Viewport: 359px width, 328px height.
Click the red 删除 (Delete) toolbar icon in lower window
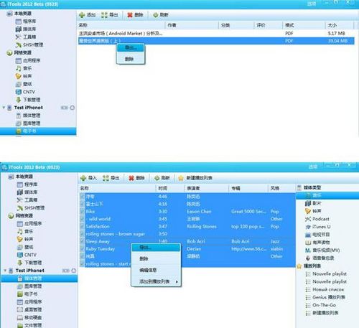pyautogui.click(x=131, y=178)
